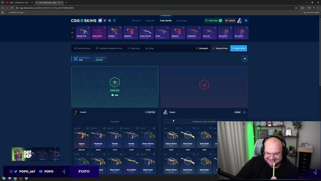Close the CSGO-SKINS.COM browser tab
321x181 pixels.
click(x=62, y=3)
